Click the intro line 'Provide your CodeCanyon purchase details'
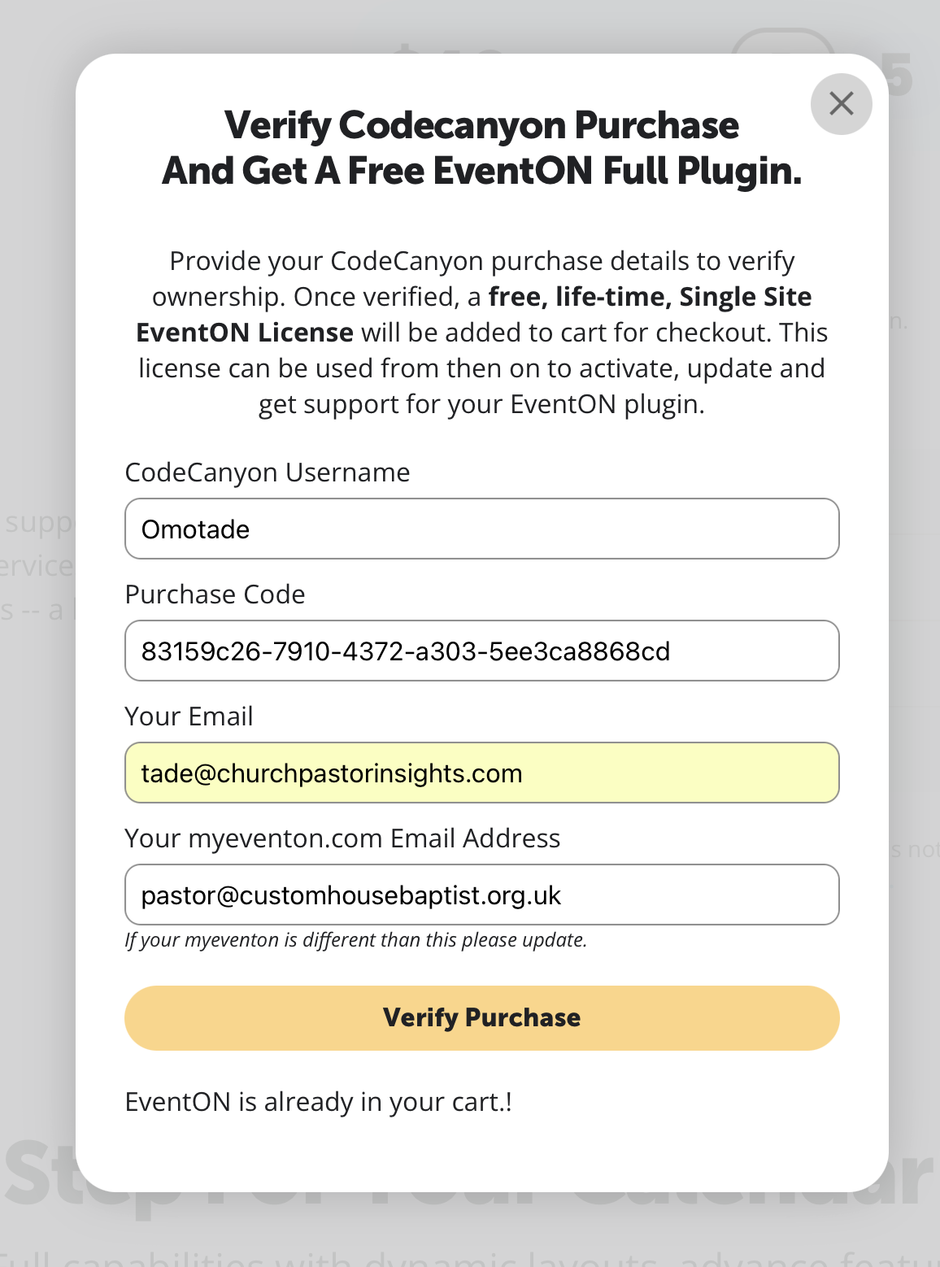Screen dimensions: 940x1267 [x=481, y=261]
